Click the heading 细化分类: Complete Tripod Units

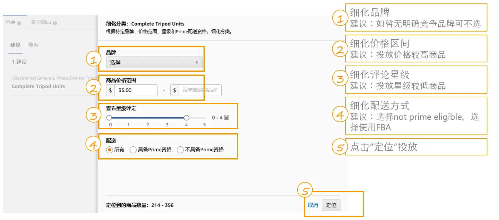[x=145, y=24]
